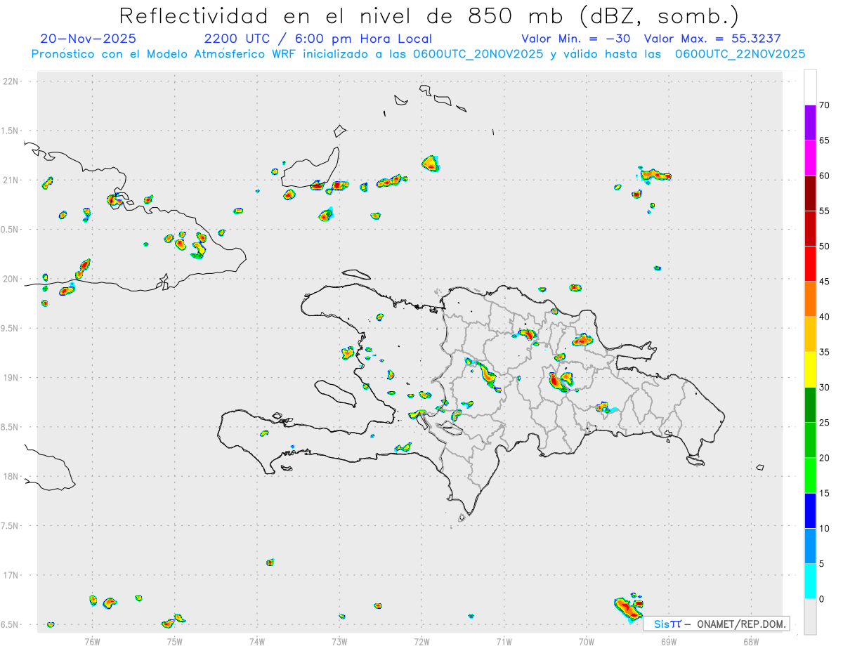The height and width of the screenshot is (651, 843).
Task: Select the colorbar tick label "25"
Action: pyautogui.click(x=824, y=423)
